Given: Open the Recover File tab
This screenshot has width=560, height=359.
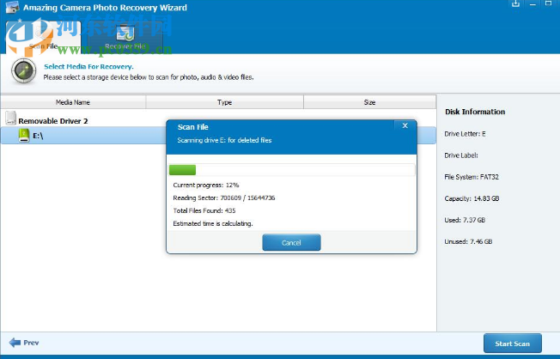Looking at the screenshot, I should [125, 38].
